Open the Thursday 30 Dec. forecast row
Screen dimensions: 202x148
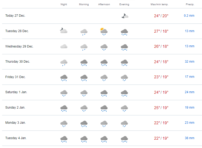point(102,62)
